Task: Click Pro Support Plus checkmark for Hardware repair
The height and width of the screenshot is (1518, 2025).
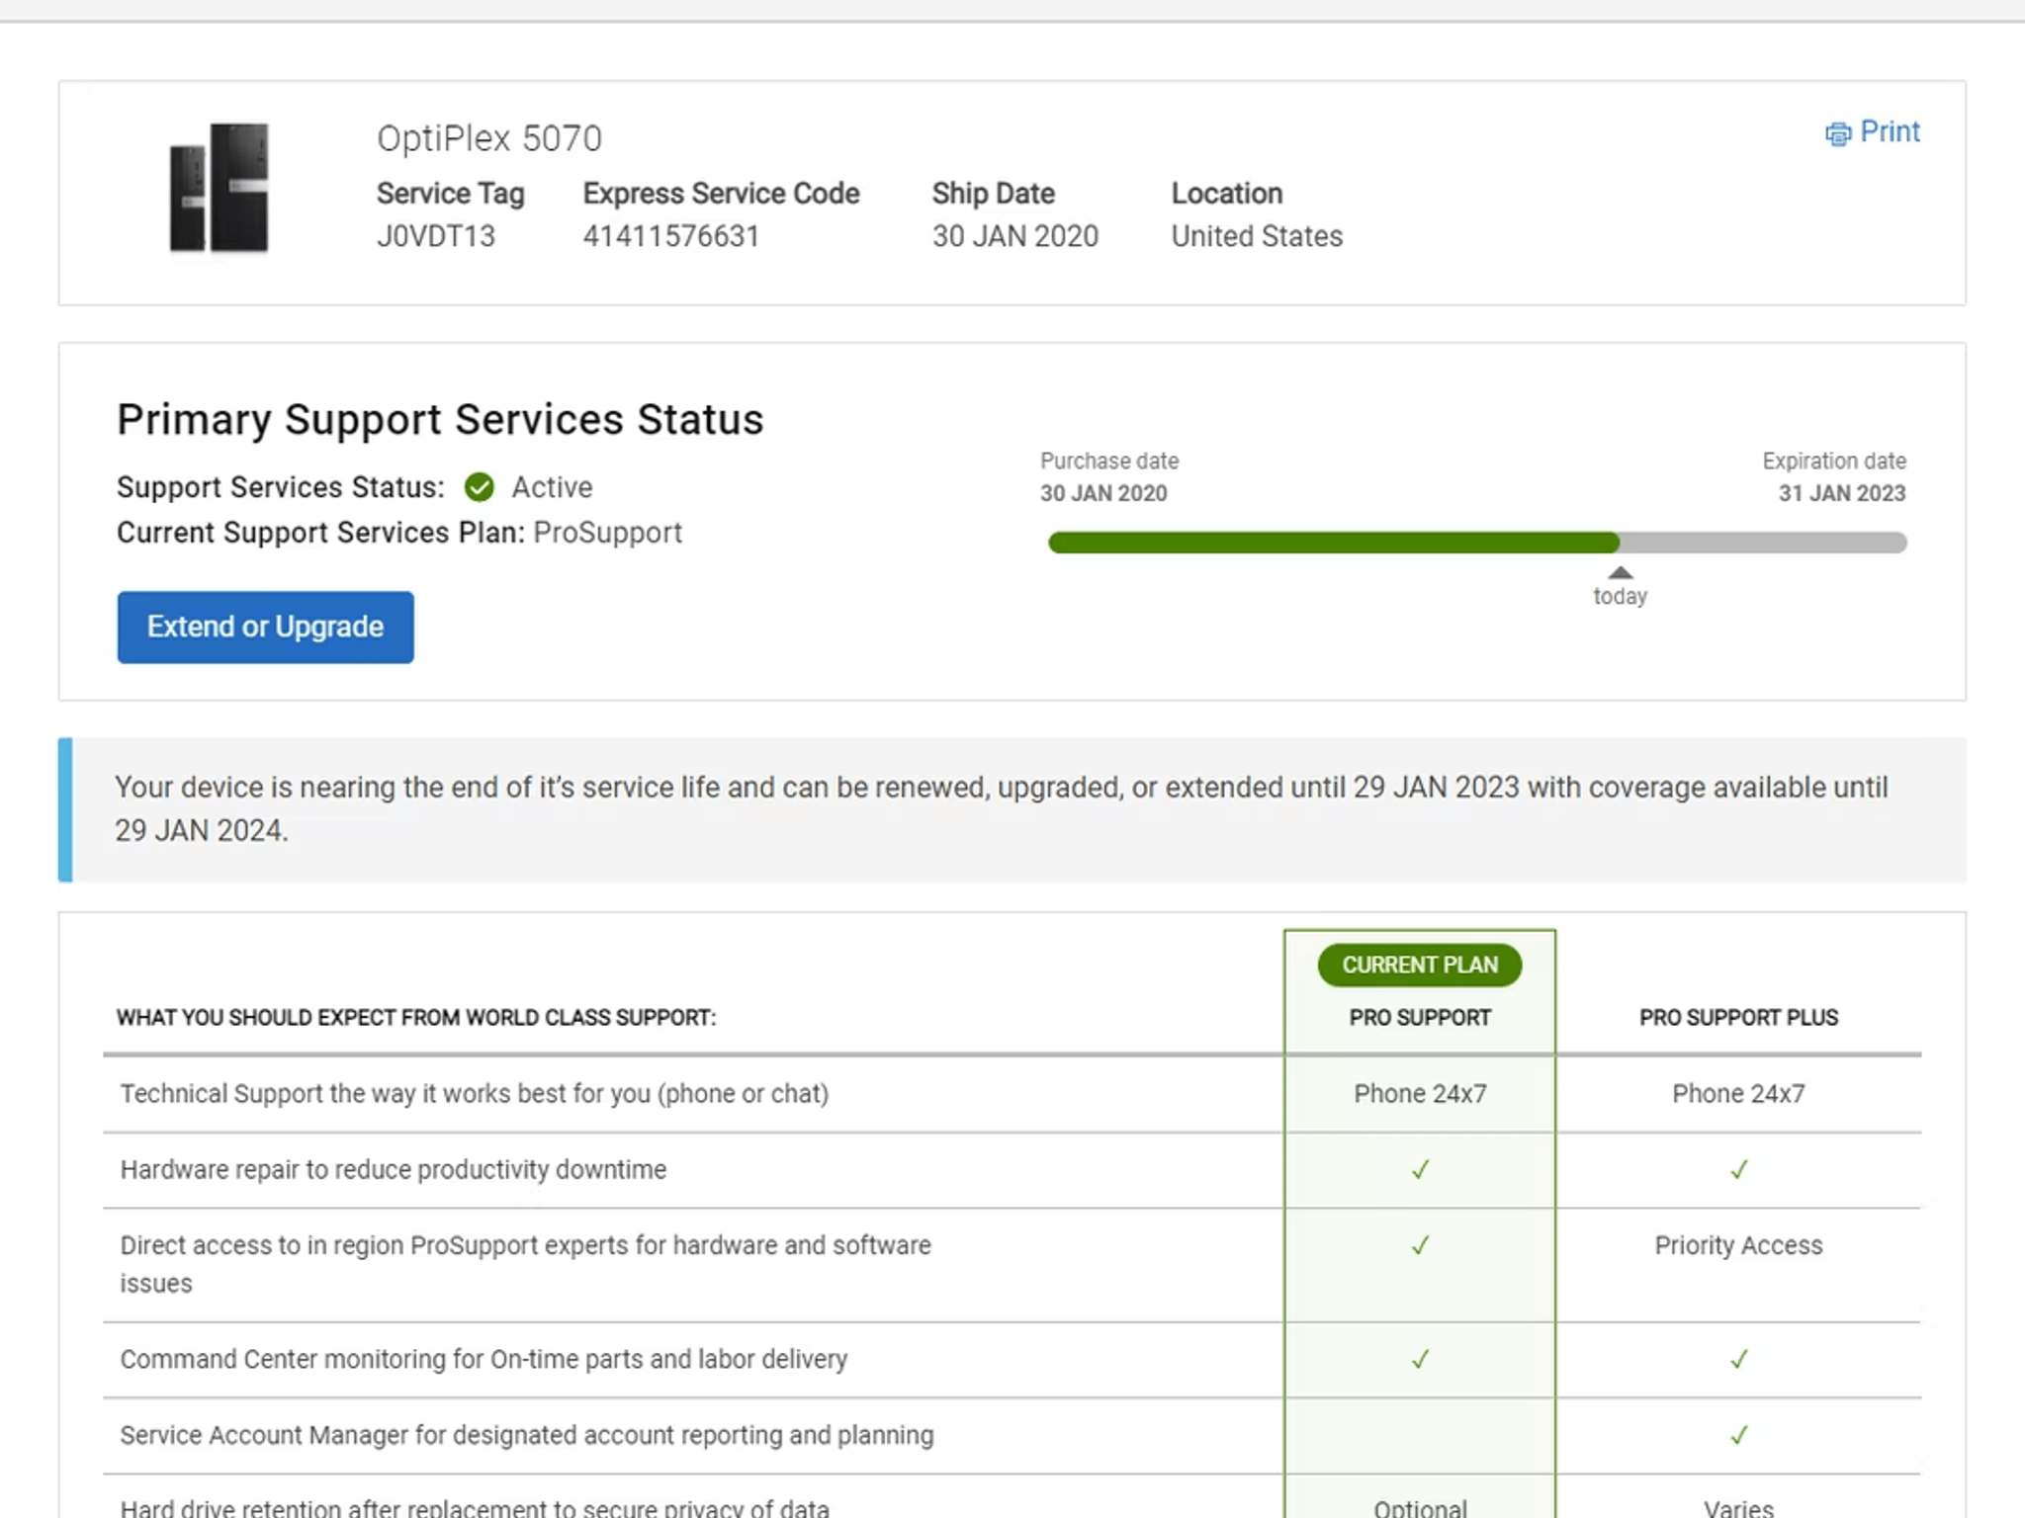Action: [1738, 1170]
